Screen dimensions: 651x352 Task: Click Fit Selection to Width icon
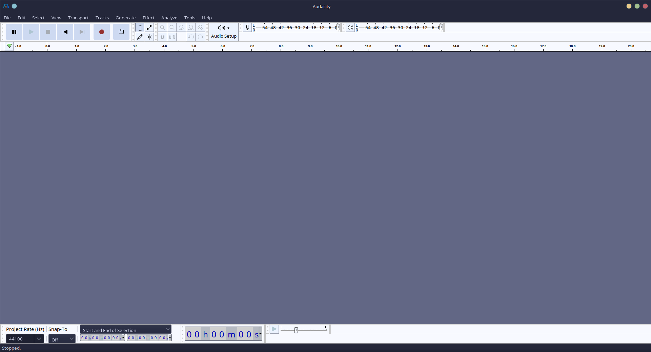(182, 27)
